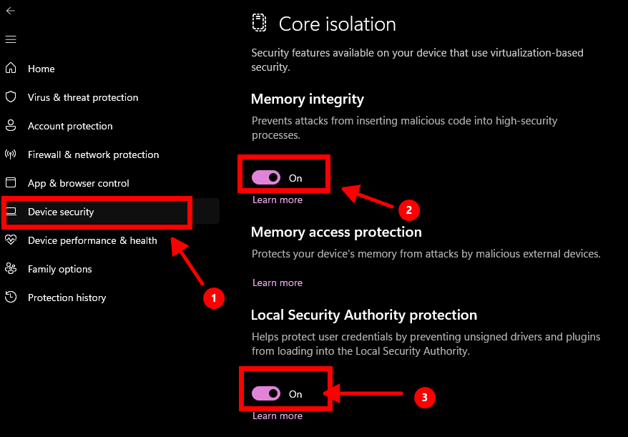The image size is (628, 437).
Task: Disable Local Security Authority protection toggle
Action: pos(266,394)
